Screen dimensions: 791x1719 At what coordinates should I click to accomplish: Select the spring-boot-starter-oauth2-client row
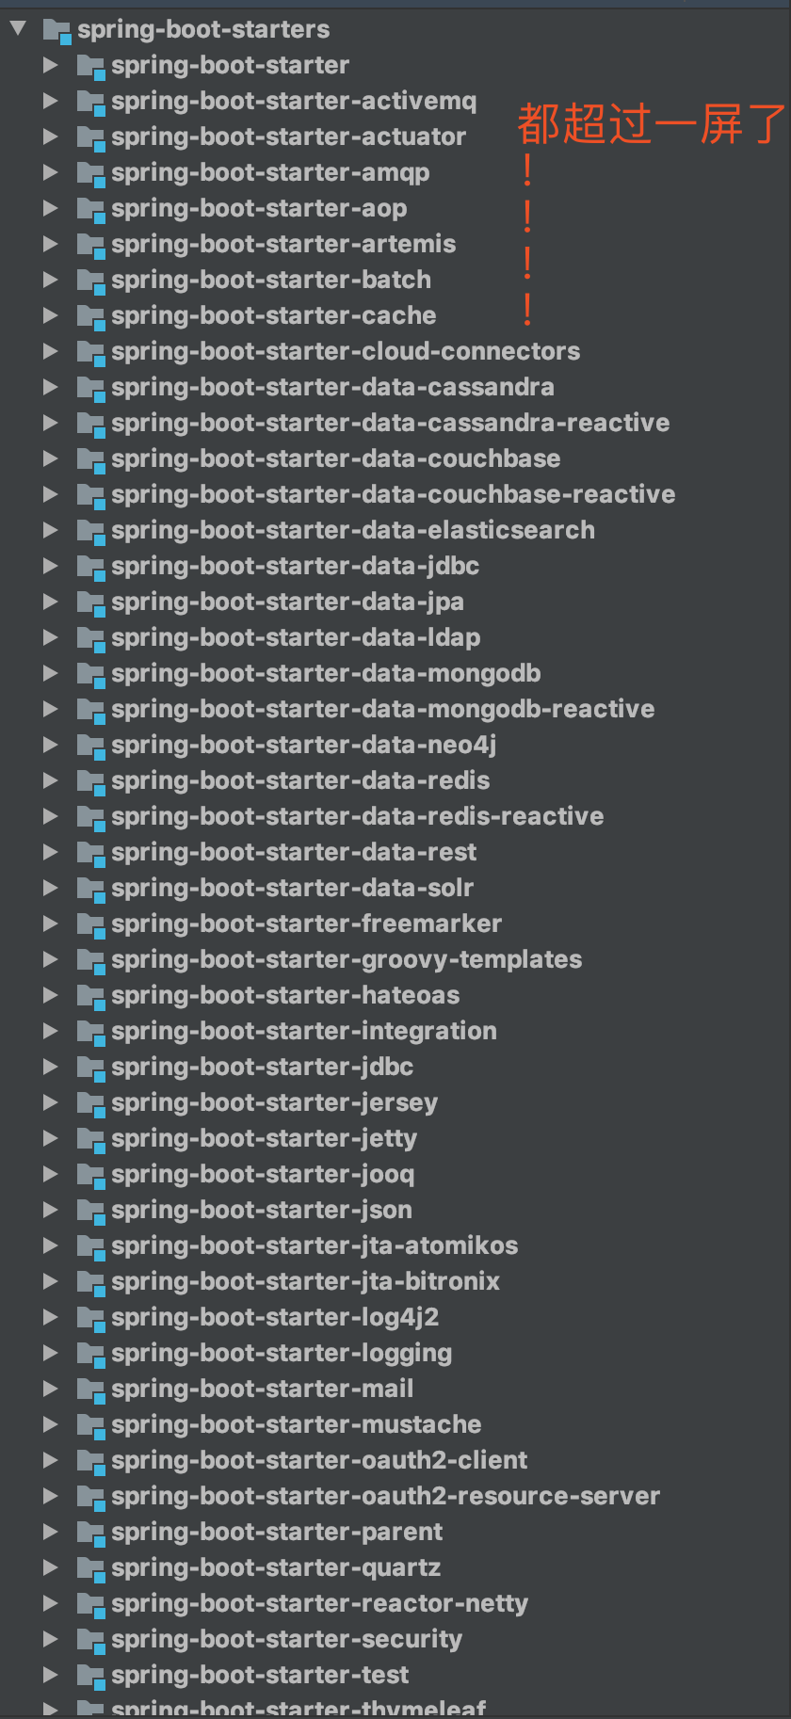tap(395, 1460)
